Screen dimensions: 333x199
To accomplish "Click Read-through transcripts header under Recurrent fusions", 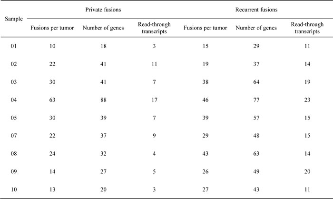I will (307, 28).
